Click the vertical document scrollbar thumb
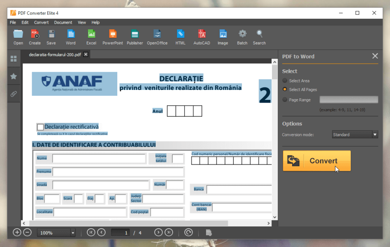Viewport: 390px width, 247px height. [x=275, y=72]
